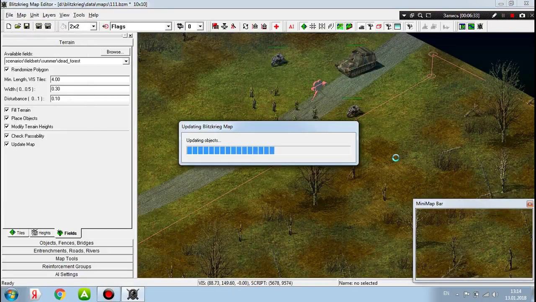Click the movie camera icon beside the counter
Image resolution: width=536 pixels, height=302 pixels.
(x=180, y=26)
